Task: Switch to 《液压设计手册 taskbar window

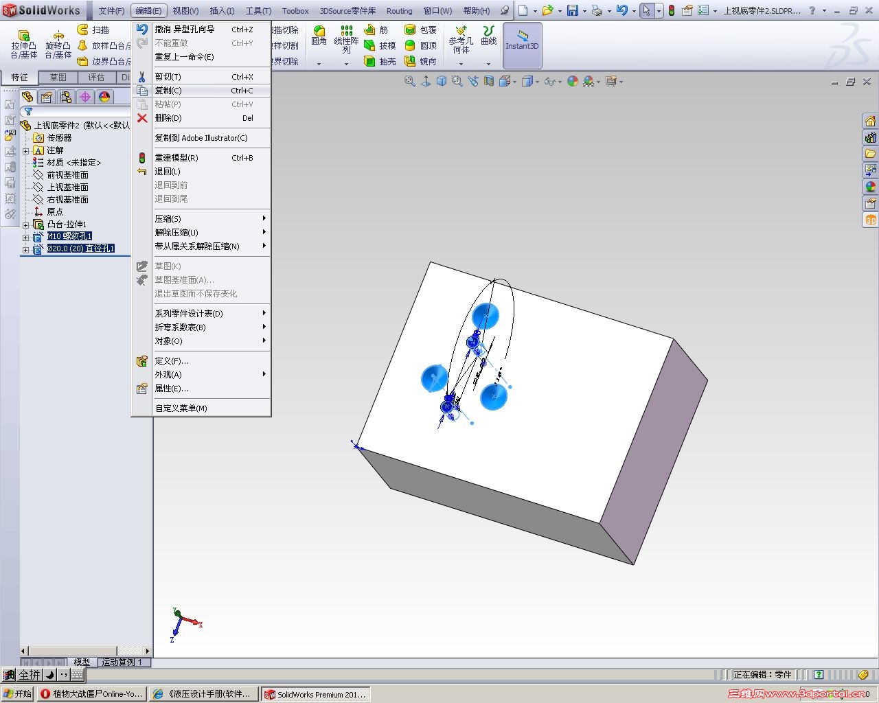Action: pos(204,694)
